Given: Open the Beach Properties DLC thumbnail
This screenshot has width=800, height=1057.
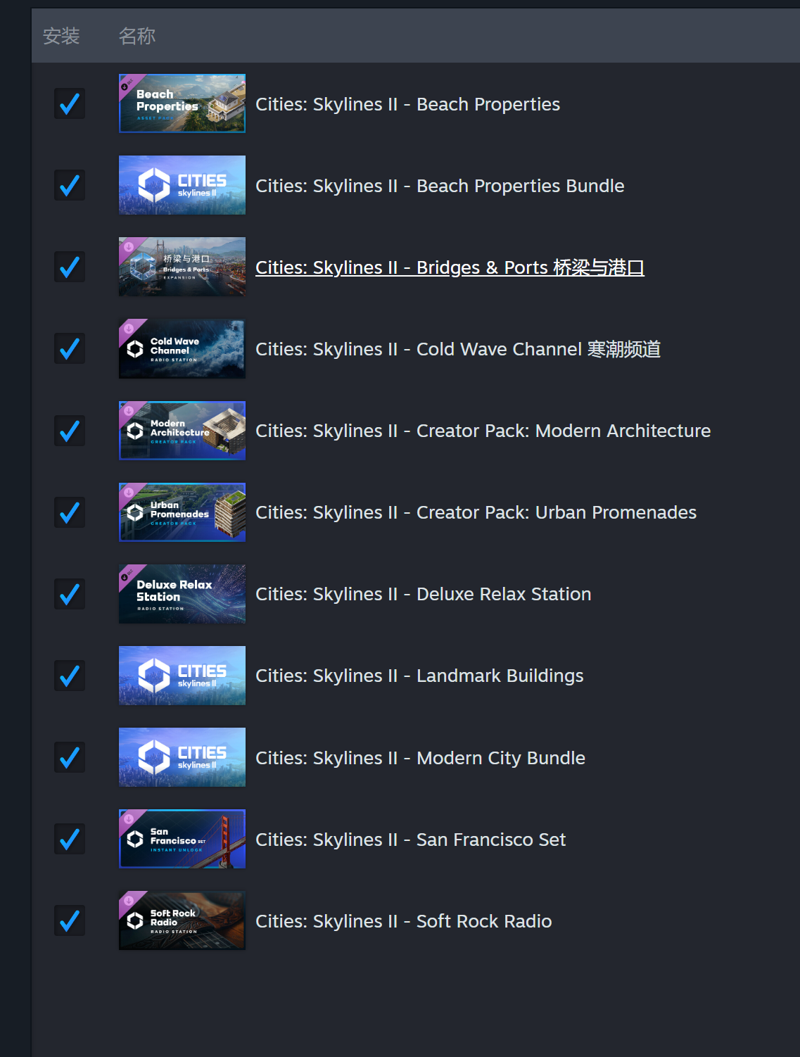Looking at the screenshot, I should click(x=182, y=103).
